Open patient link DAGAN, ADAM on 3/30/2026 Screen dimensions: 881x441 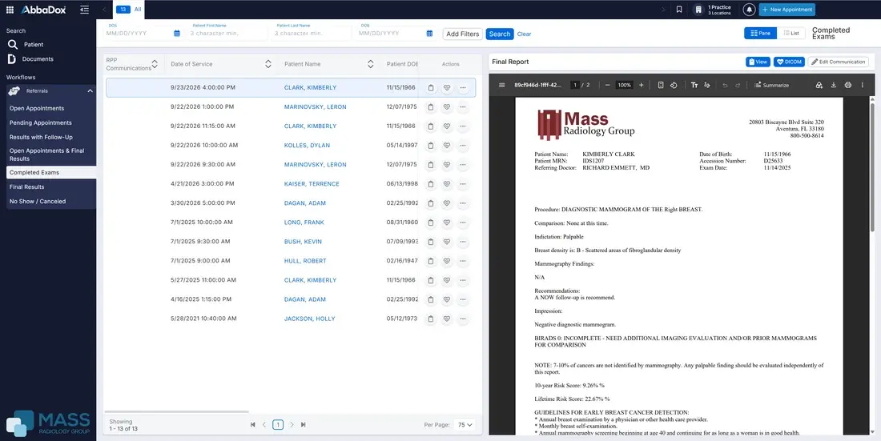[305, 202]
